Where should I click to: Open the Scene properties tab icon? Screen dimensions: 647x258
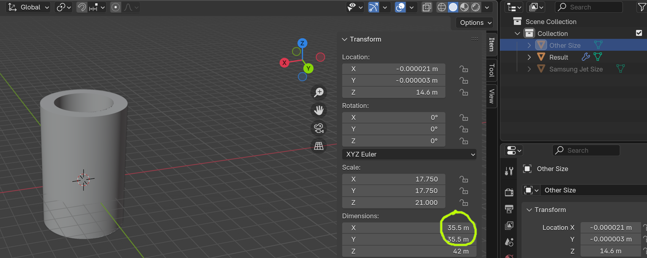coord(509,242)
